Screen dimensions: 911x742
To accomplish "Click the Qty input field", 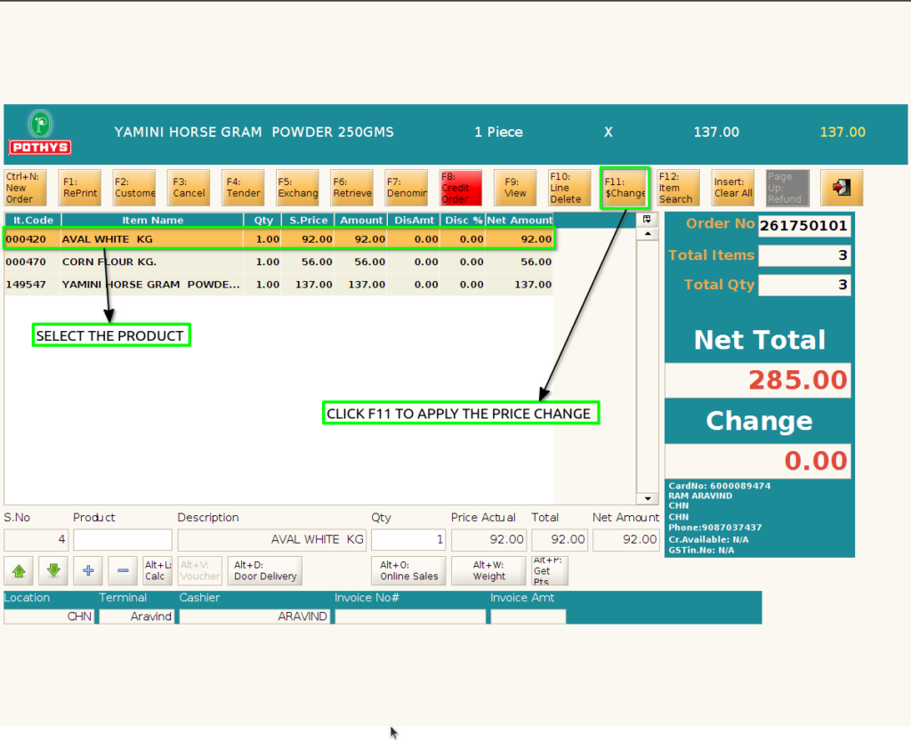I will (x=407, y=540).
